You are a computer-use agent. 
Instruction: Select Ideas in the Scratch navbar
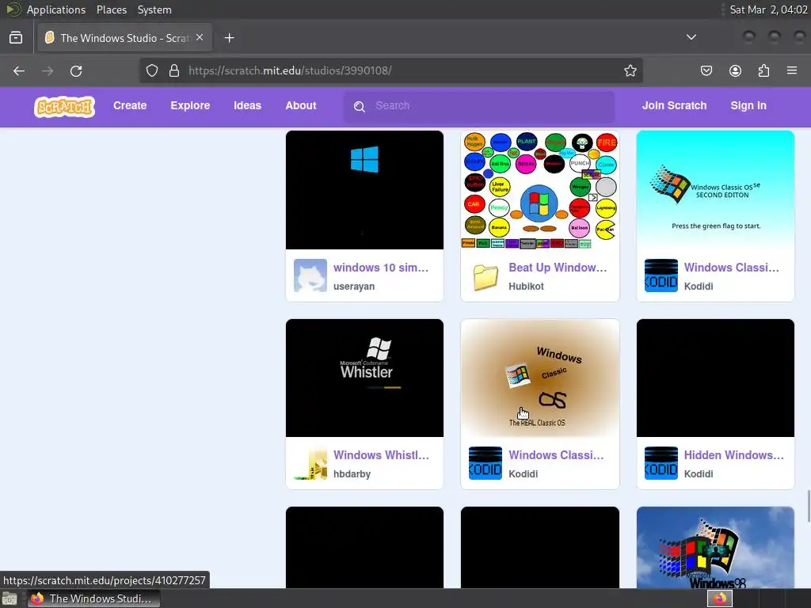click(247, 105)
